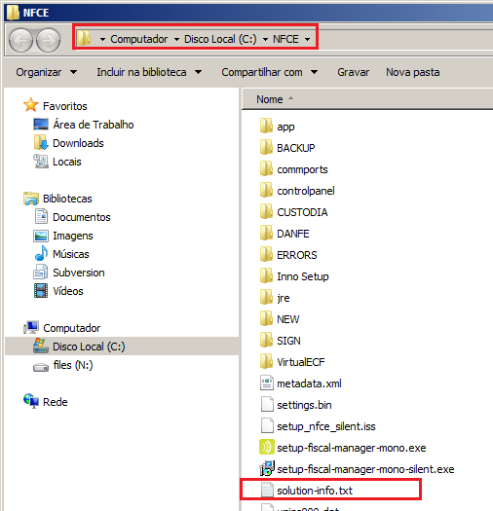Click Computador in the address breadcrumb

(139, 39)
